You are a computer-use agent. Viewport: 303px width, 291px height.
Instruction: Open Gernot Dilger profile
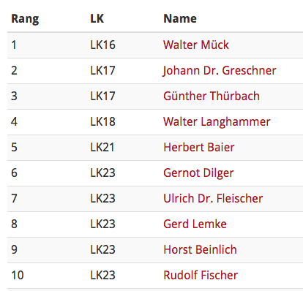click(198, 173)
